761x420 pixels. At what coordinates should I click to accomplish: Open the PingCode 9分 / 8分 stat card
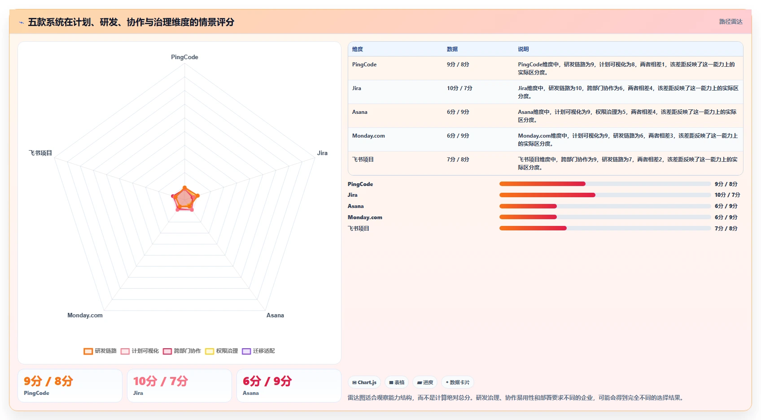(x=70, y=385)
